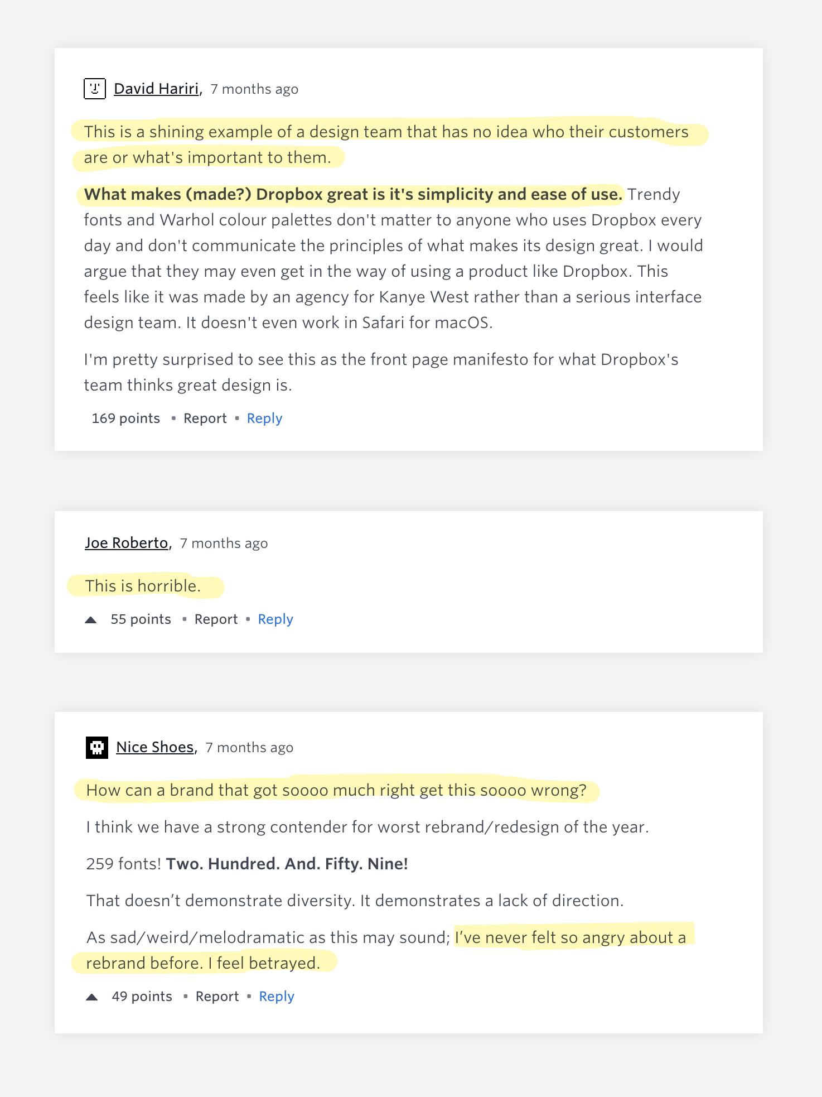Upvote Joe Roberto's comment
822x1097 pixels.
[x=91, y=620]
